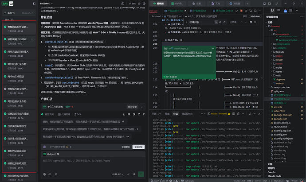Screen dimensions: 306x182
Task: Click the split terminal icon
Action: pos(233,114)
